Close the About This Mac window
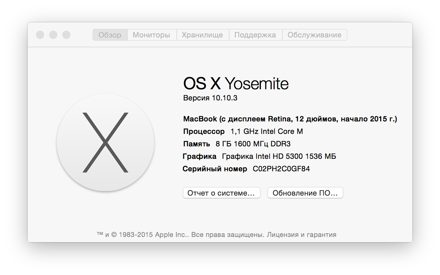The height and width of the screenshot is (275, 440). pyautogui.click(x=40, y=35)
